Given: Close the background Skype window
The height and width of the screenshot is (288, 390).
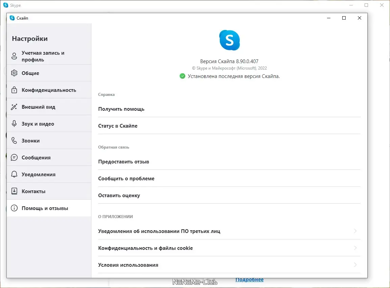Looking at the screenshot, I should (x=382, y=5).
